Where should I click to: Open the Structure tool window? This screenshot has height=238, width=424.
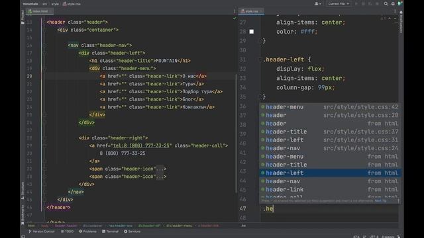pyautogui.click(x=23, y=190)
